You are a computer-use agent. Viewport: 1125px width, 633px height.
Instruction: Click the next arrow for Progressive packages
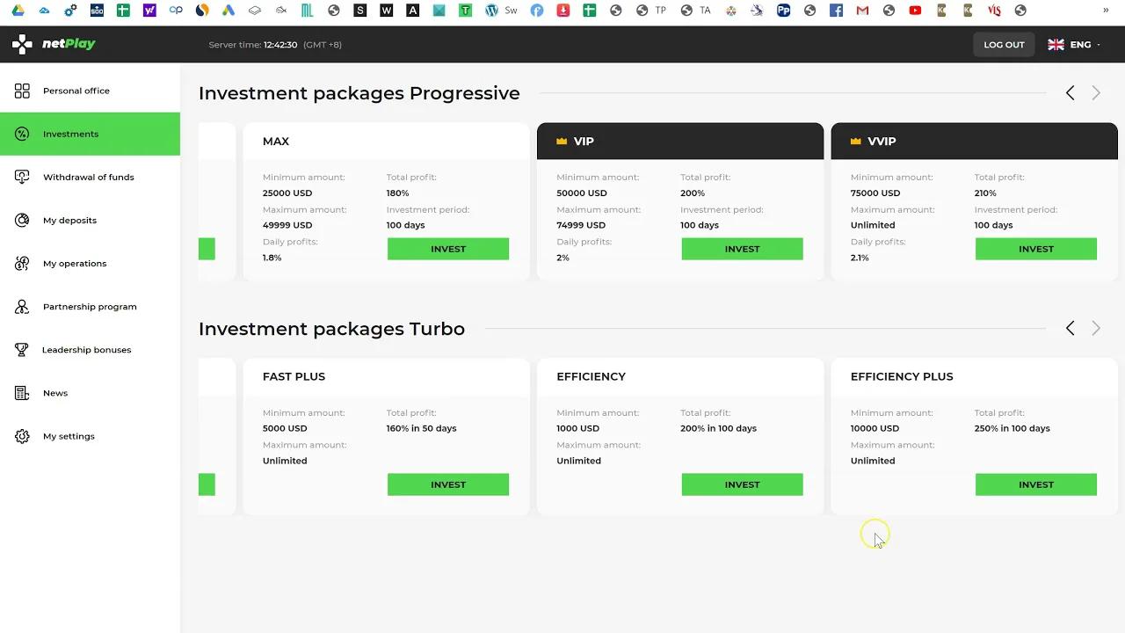(1096, 92)
